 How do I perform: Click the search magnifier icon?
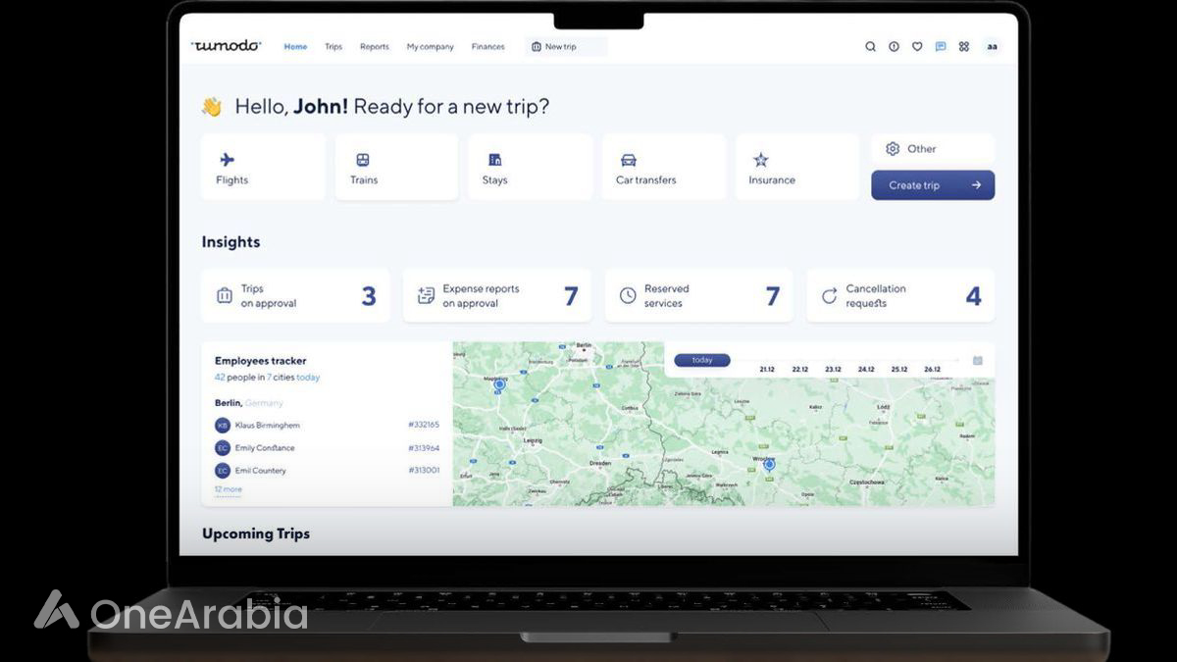pos(870,46)
